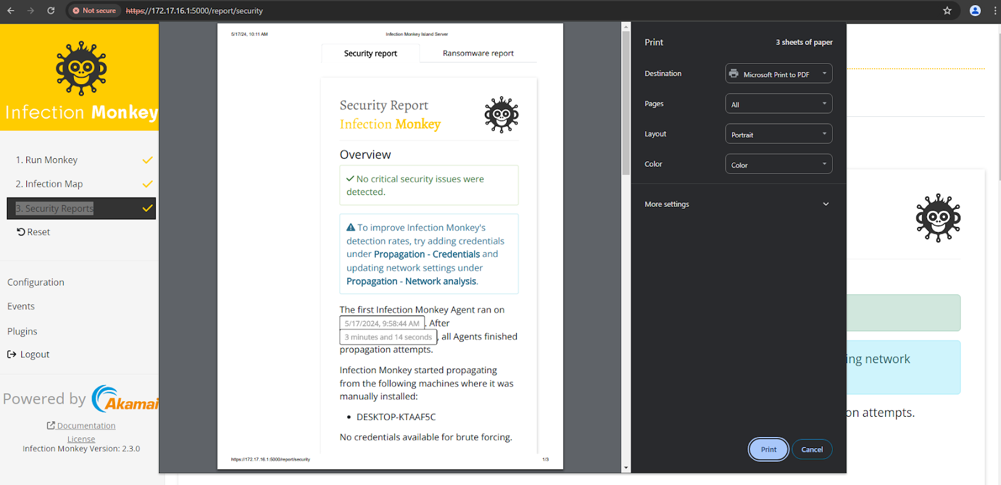Click the Run Monkey checkmark icon
This screenshot has width=1001, height=485.
click(x=148, y=160)
